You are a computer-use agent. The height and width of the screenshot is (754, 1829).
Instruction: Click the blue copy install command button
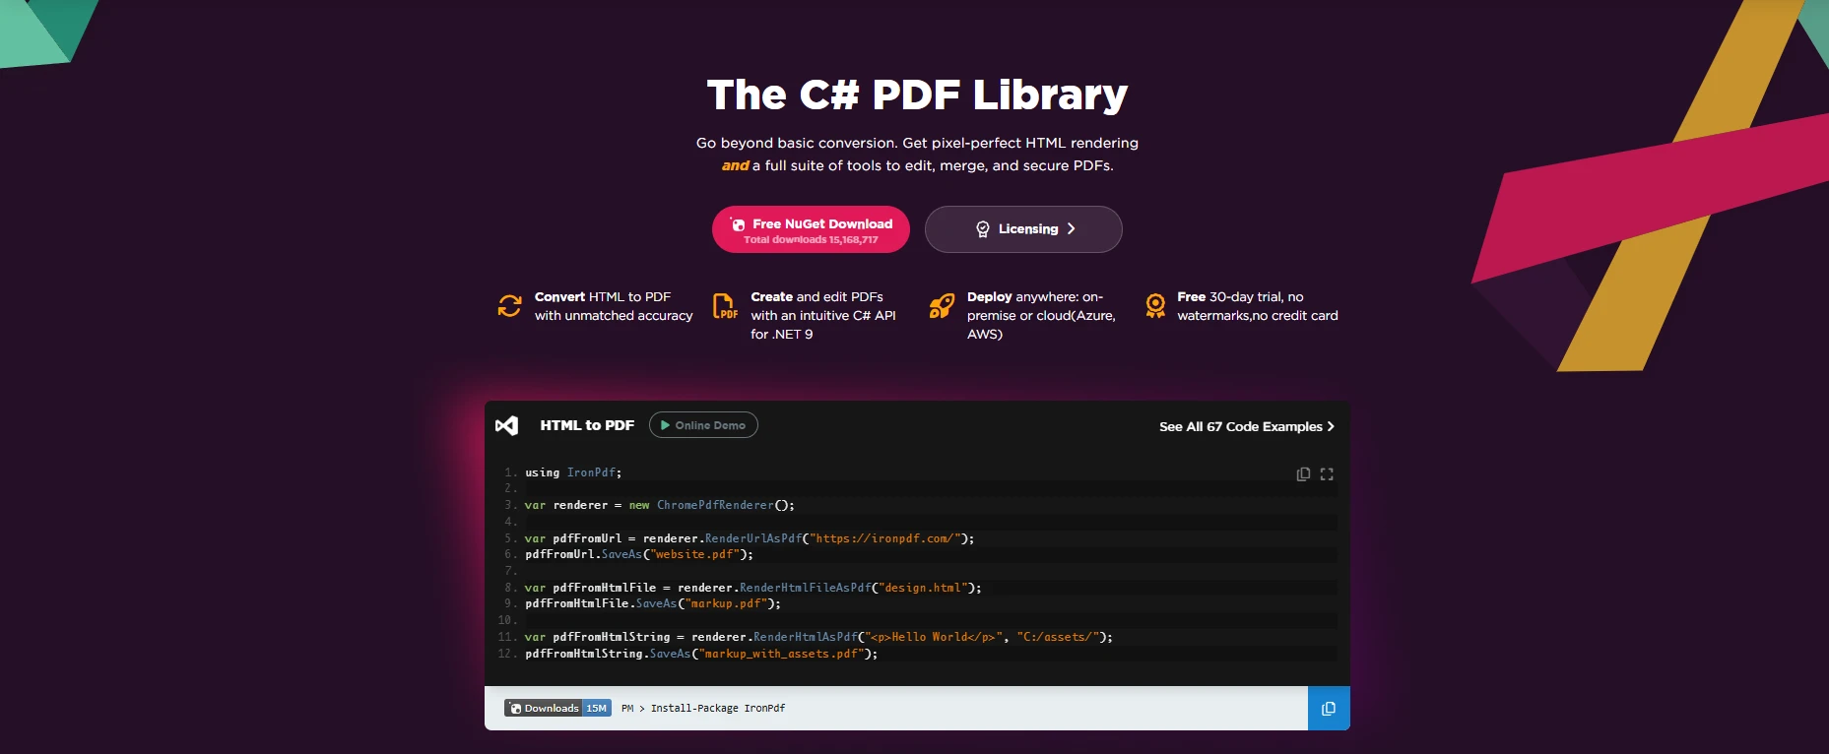point(1329,709)
